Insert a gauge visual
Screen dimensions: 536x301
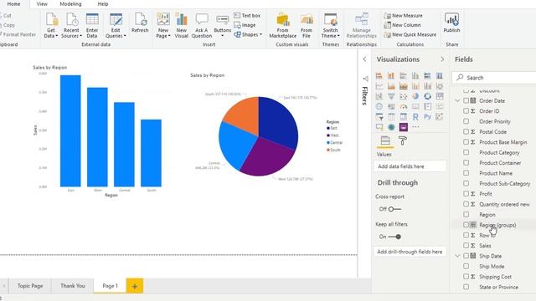click(404, 106)
